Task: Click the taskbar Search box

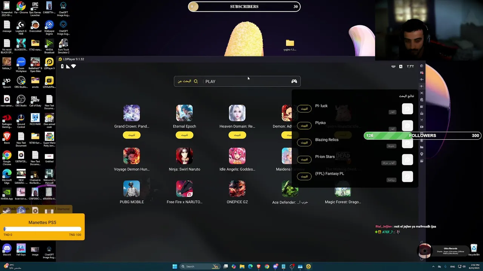Action: click(200, 266)
